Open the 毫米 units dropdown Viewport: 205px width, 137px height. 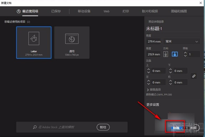pyautogui.click(x=182, y=41)
